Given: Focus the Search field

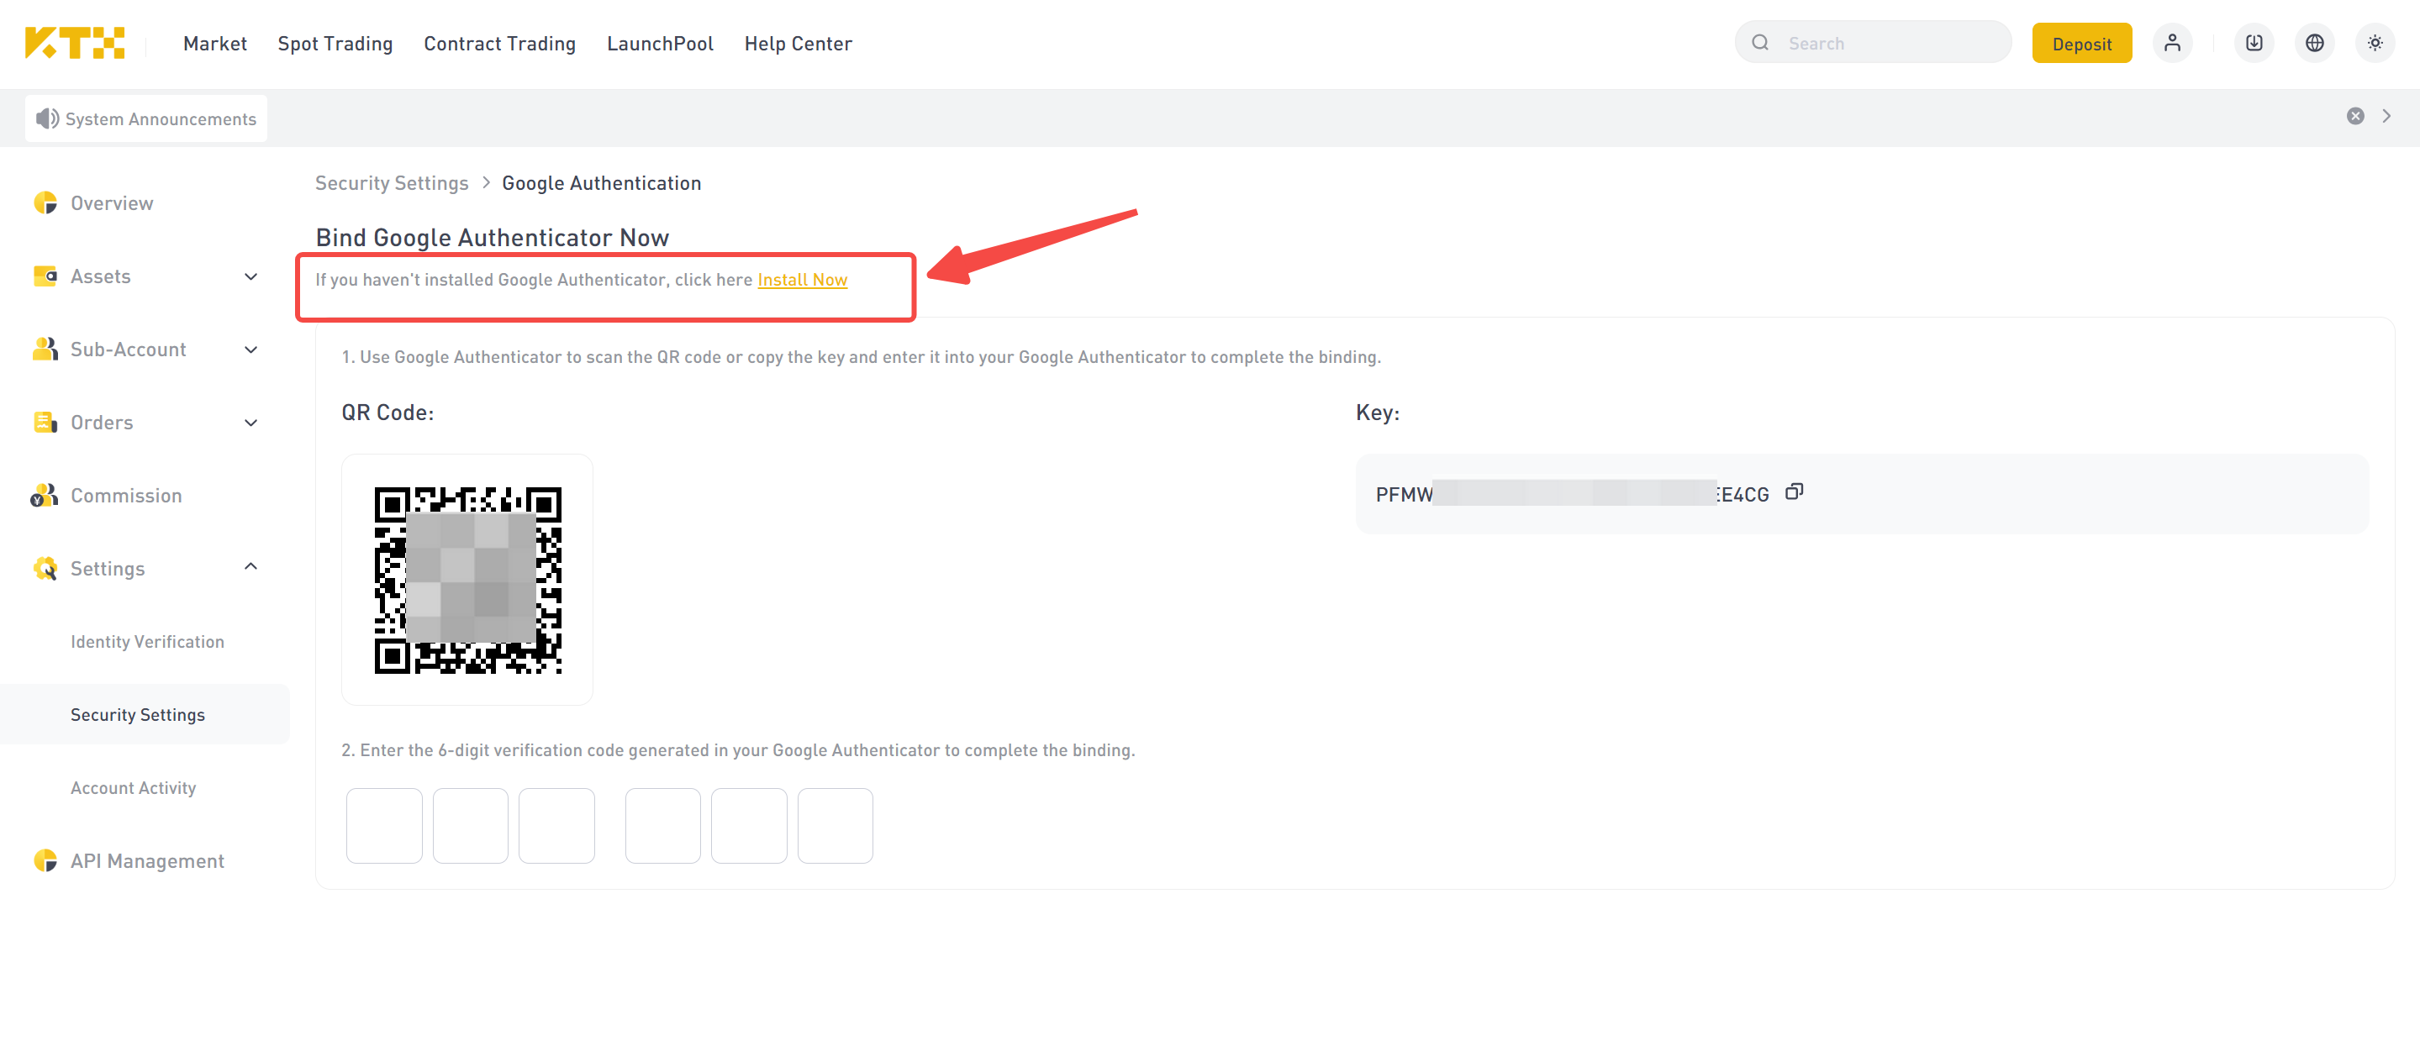Looking at the screenshot, I should [1872, 43].
